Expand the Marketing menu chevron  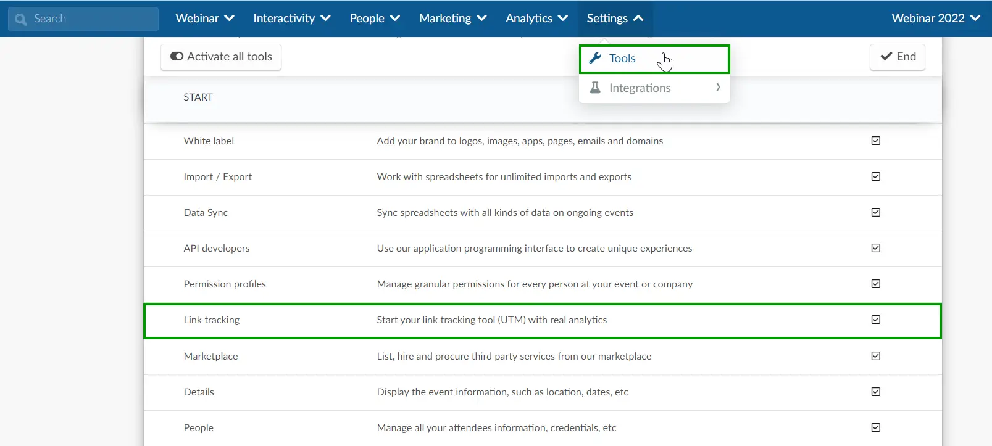tap(481, 19)
